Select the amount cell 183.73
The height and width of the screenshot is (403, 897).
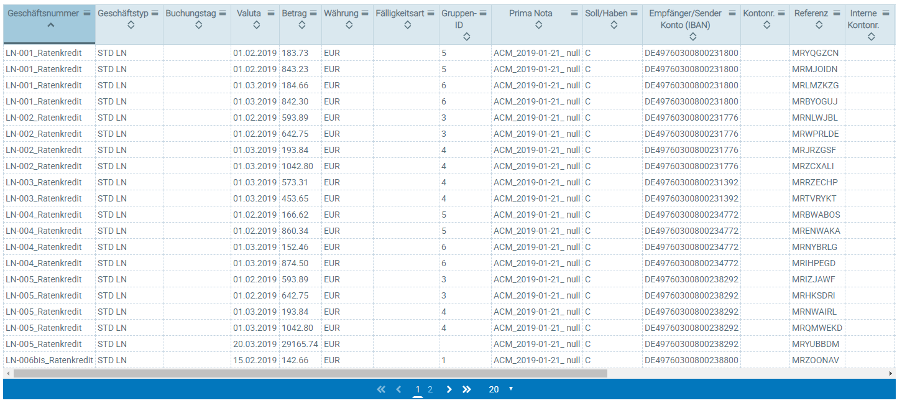point(300,53)
